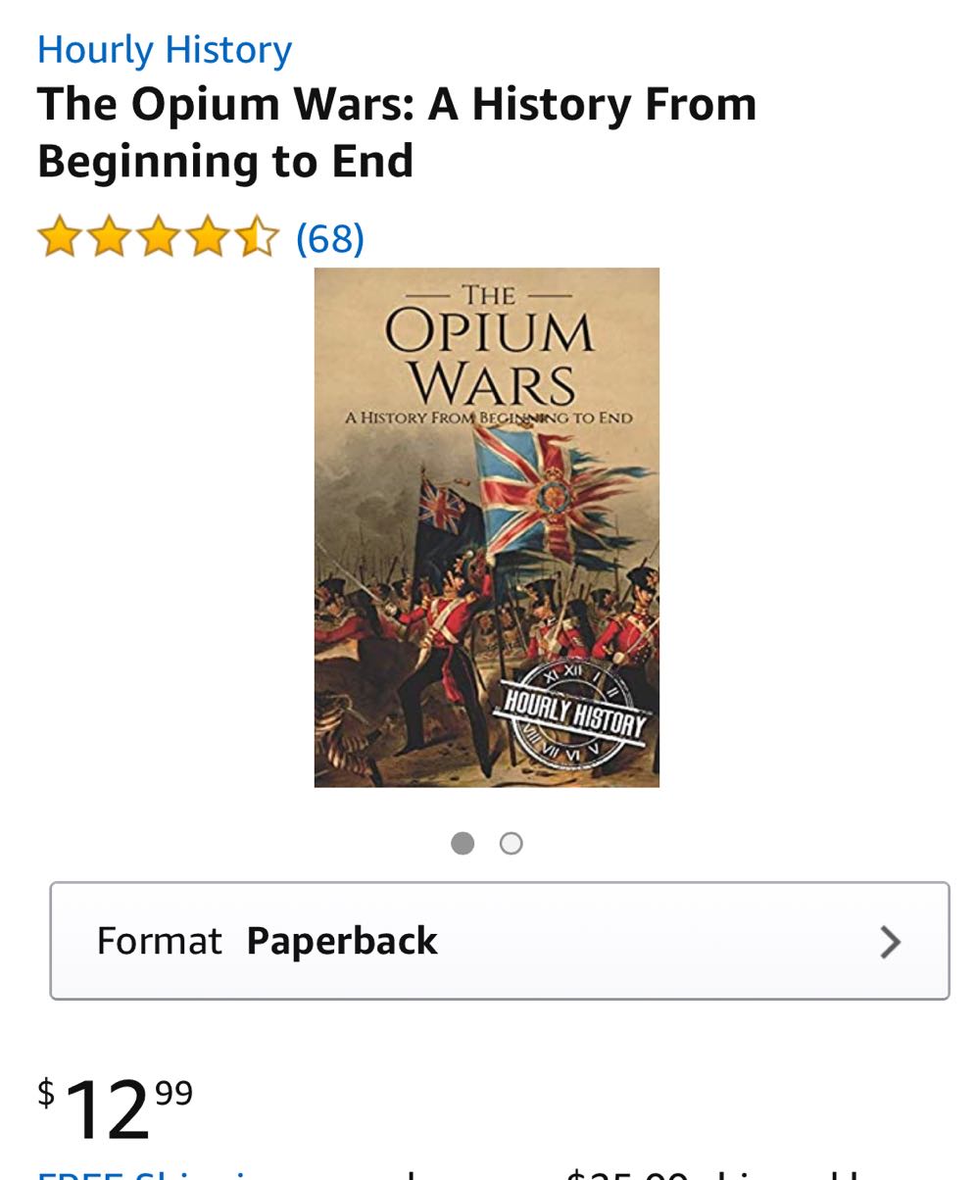
Task: Tap the second rating star
Action: pos(109,237)
